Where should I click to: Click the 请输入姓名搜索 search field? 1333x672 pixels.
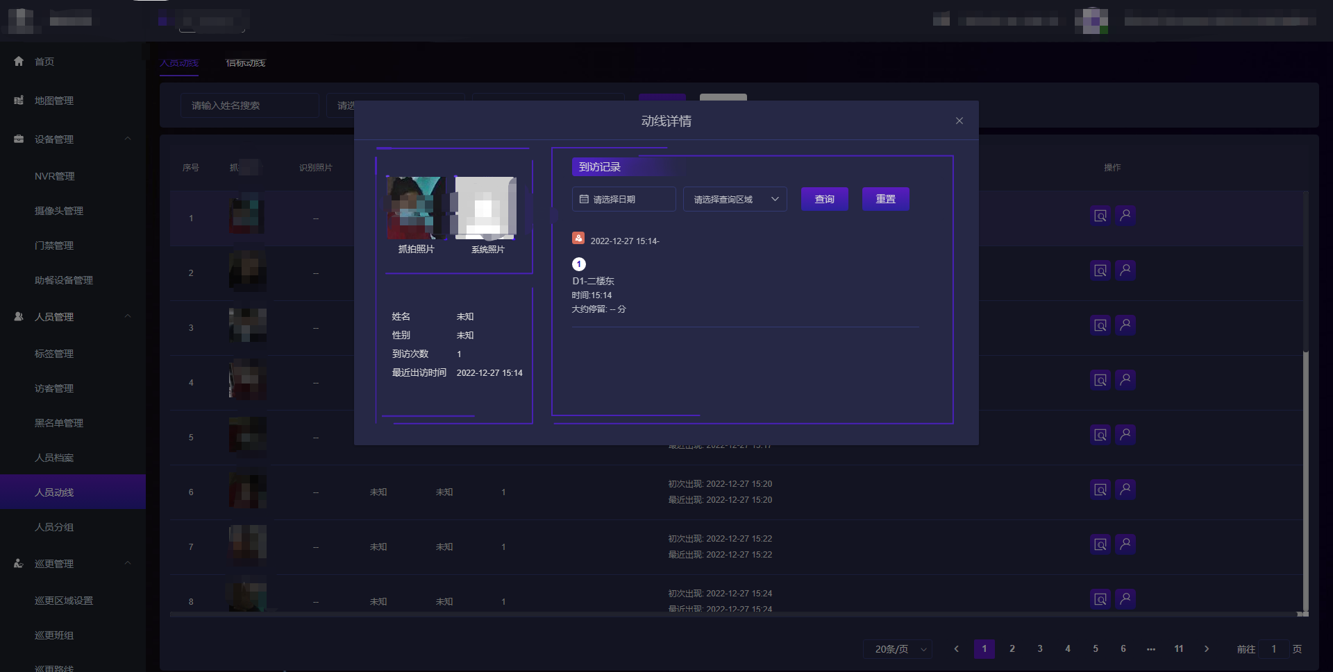point(250,105)
